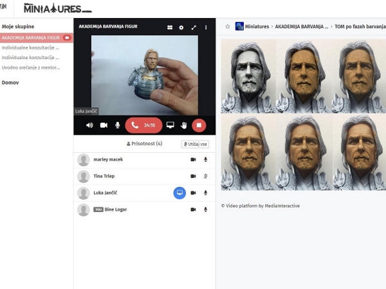This screenshot has height=289, width=386.
Task: Select the AKADEMIJA BARVANJA FIGUR group
Action: (31, 38)
